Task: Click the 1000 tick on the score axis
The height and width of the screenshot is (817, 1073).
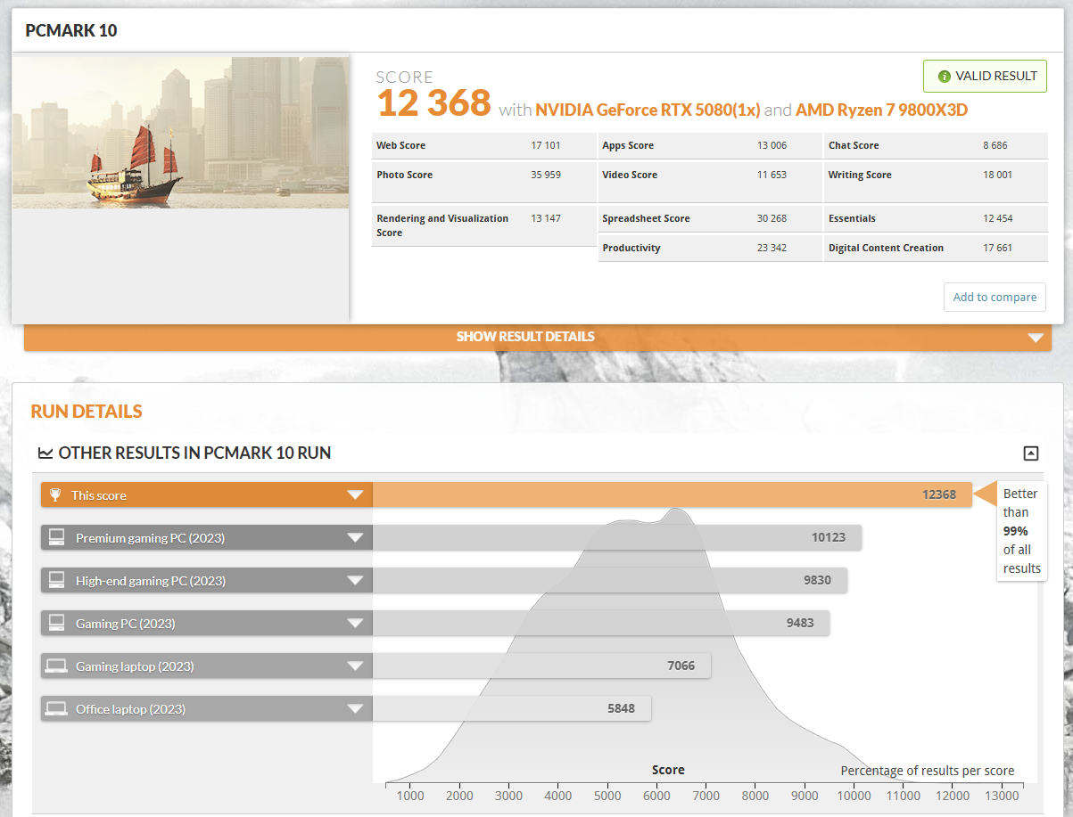Action: pyautogui.click(x=410, y=796)
